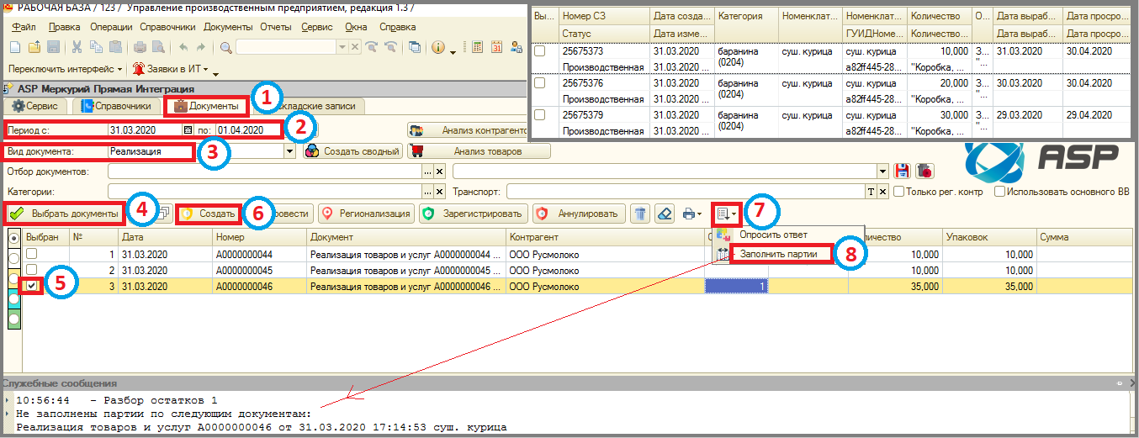The height and width of the screenshot is (438, 1139).
Task: Open the calendar icon in the top toolbar
Action: 496,47
